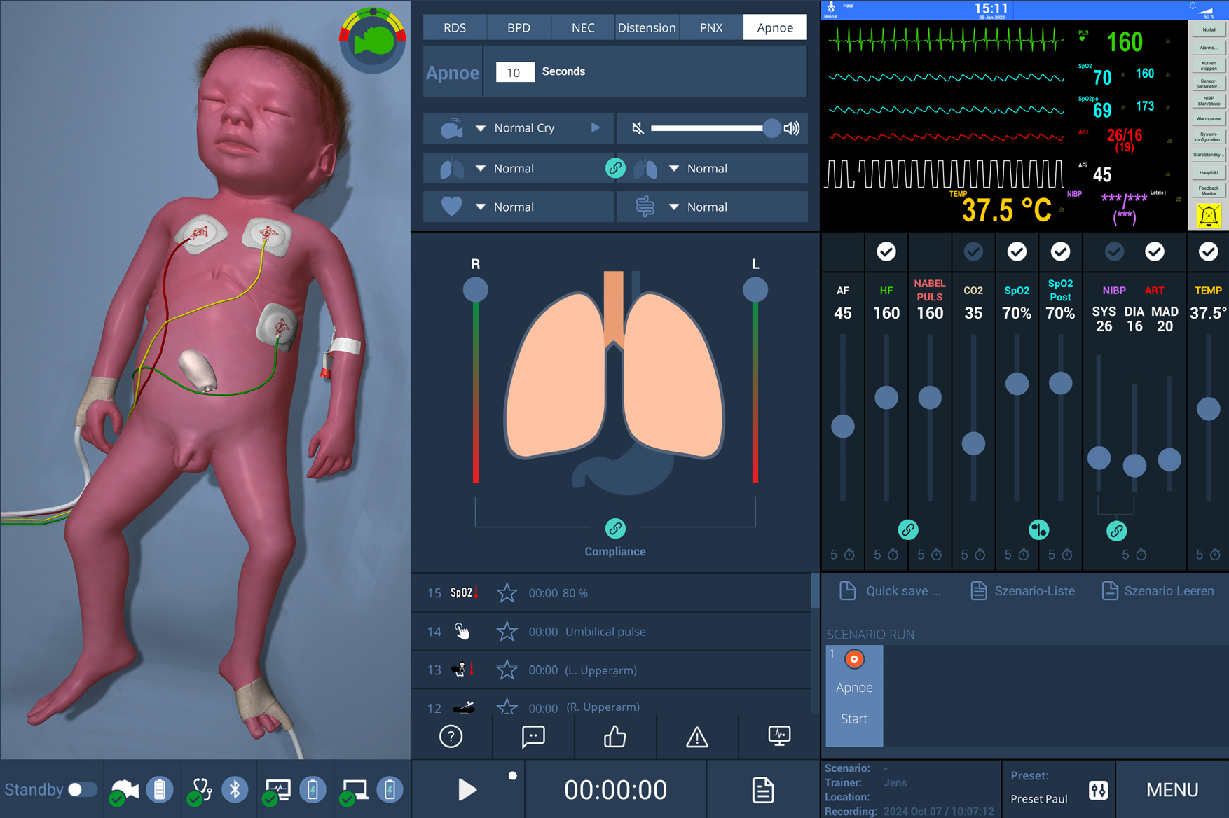Switch to the RDS tab
The height and width of the screenshot is (818, 1229).
click(x=455, y=27)
